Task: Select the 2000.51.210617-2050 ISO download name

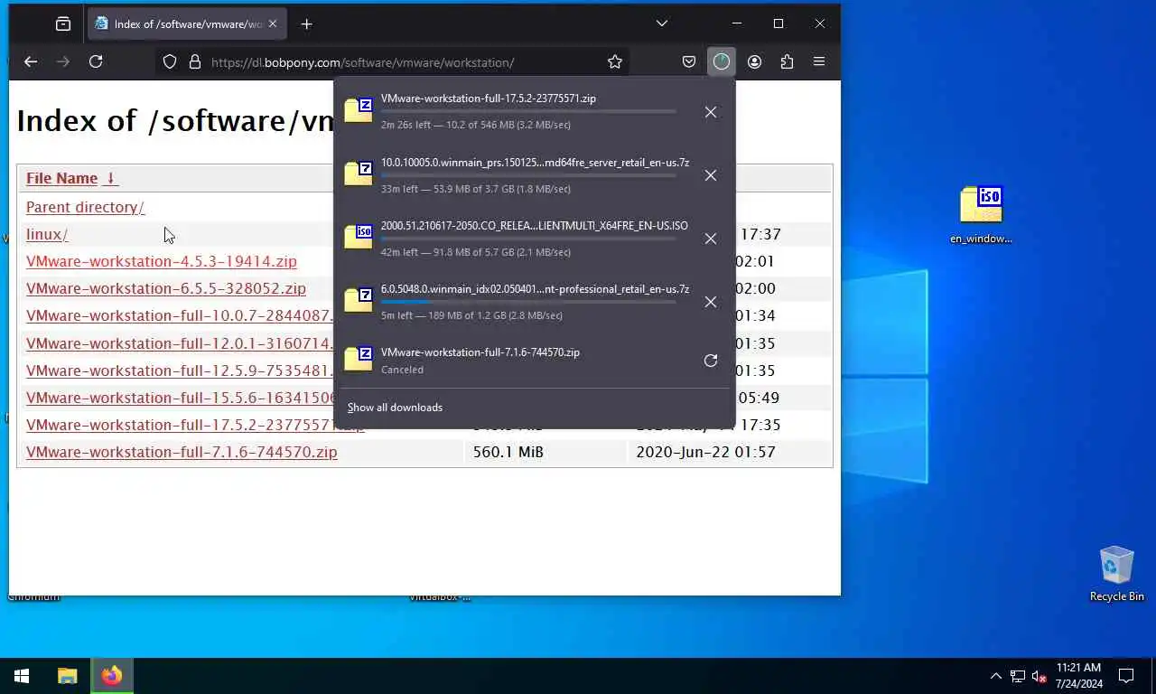Action: click(x=534, y=226)
